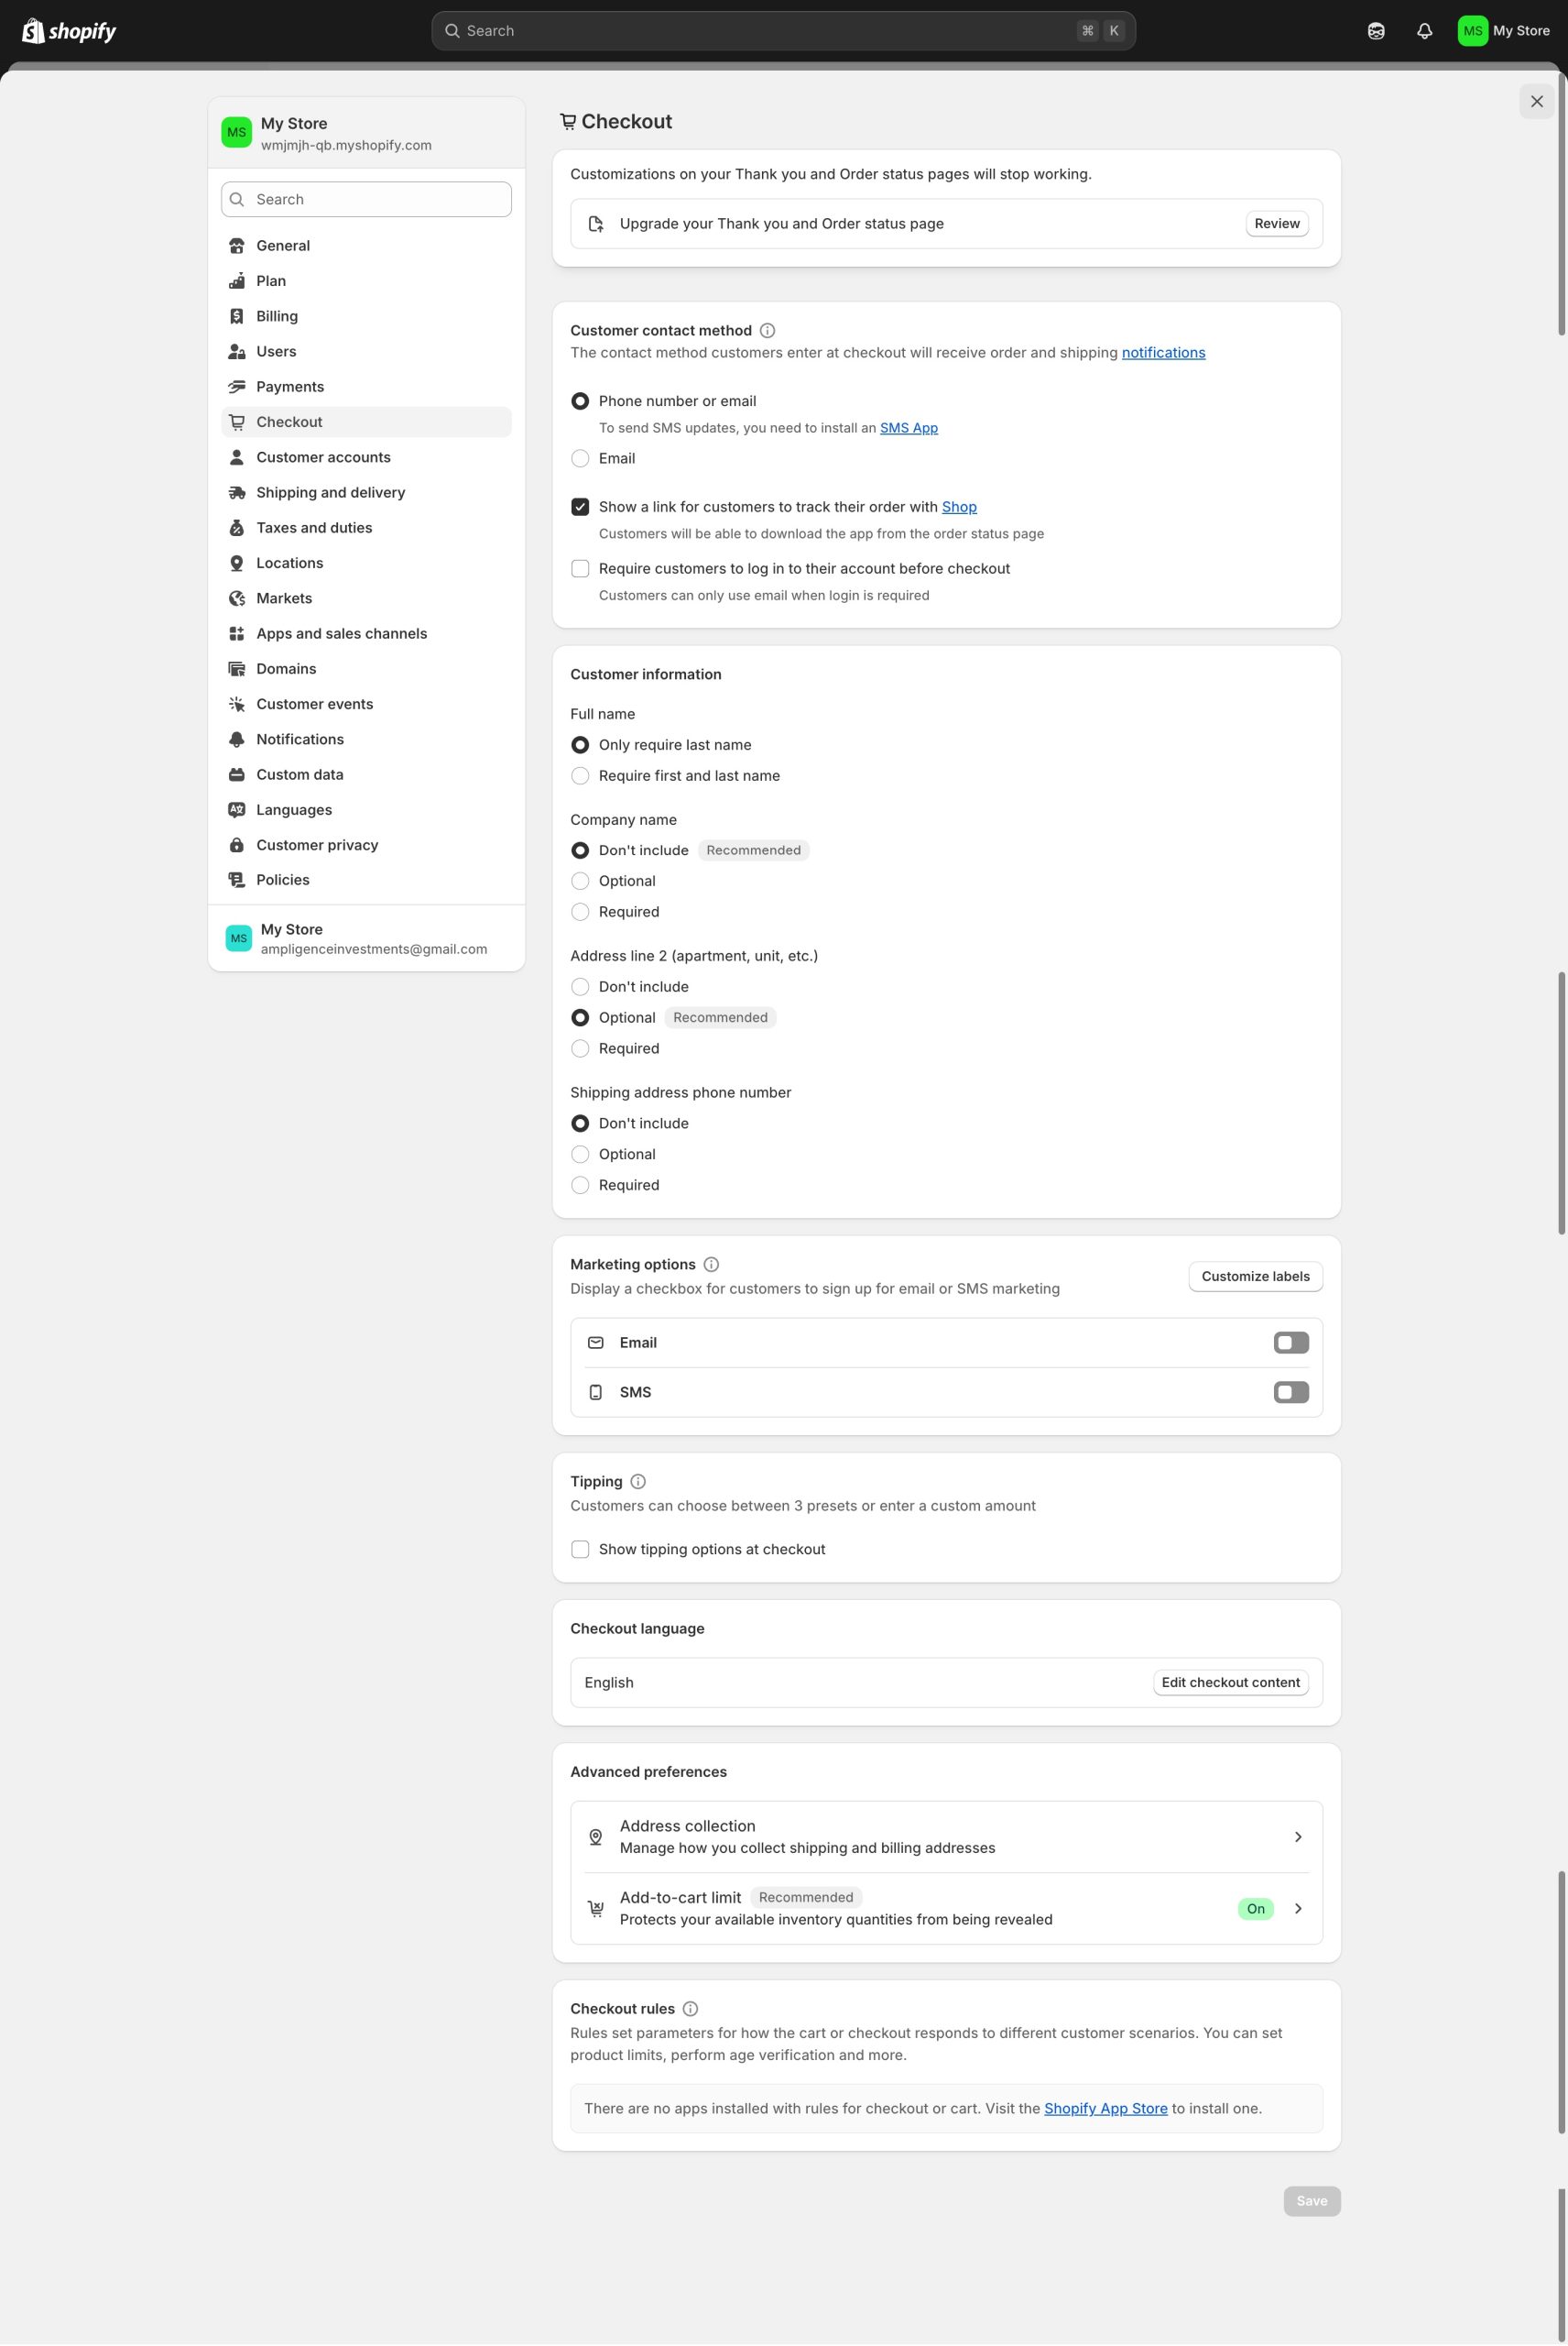
Task: Open the Add-to-cart limit chevron
Action: tap(1298, 1909)
